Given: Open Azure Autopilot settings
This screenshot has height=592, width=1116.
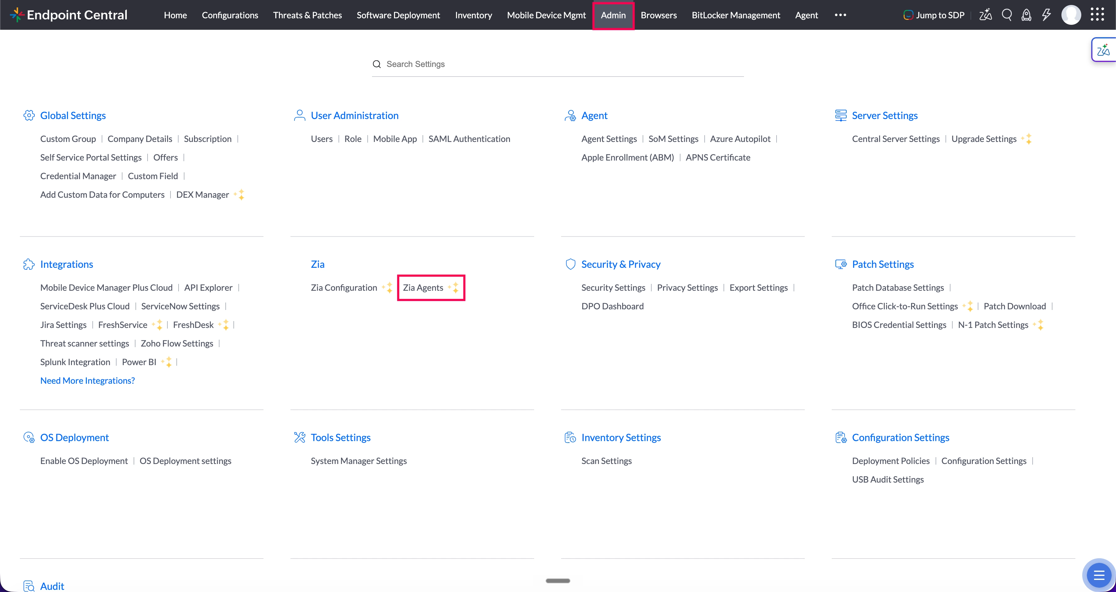Looking at the screenshot, I should (x=740, y=139).
